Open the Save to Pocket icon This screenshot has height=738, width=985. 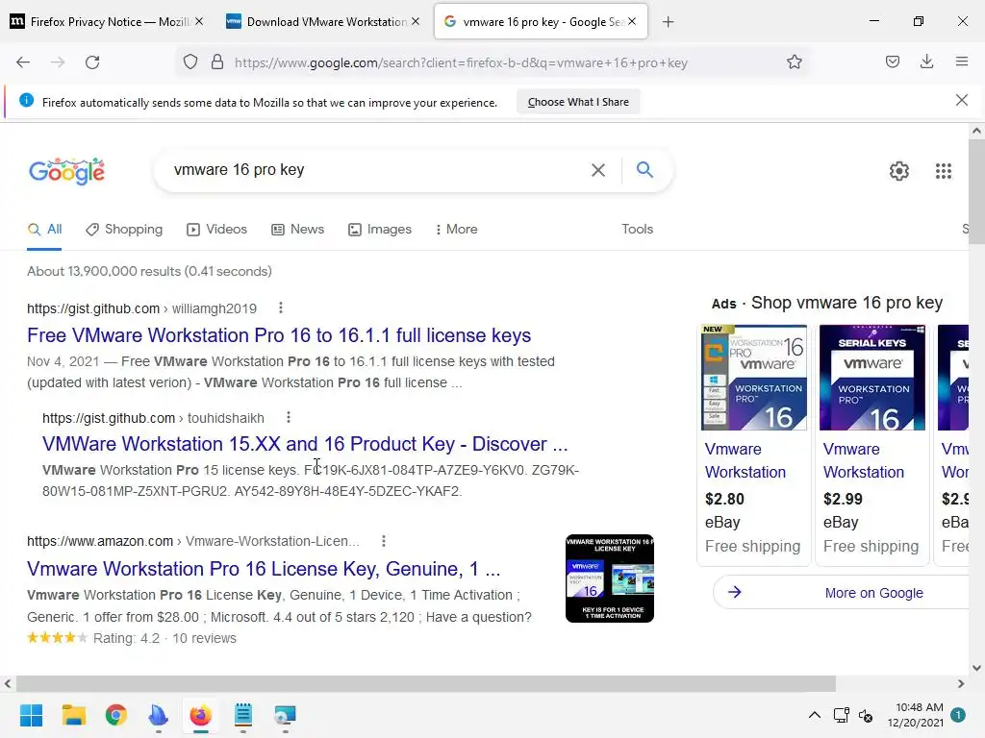(x=893, y=61)
